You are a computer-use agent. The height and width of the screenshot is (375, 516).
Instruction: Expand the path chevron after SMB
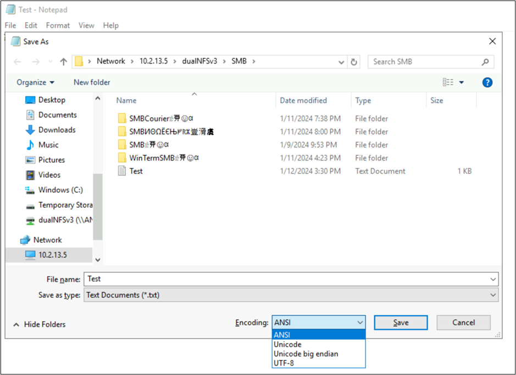click(254, 61)
